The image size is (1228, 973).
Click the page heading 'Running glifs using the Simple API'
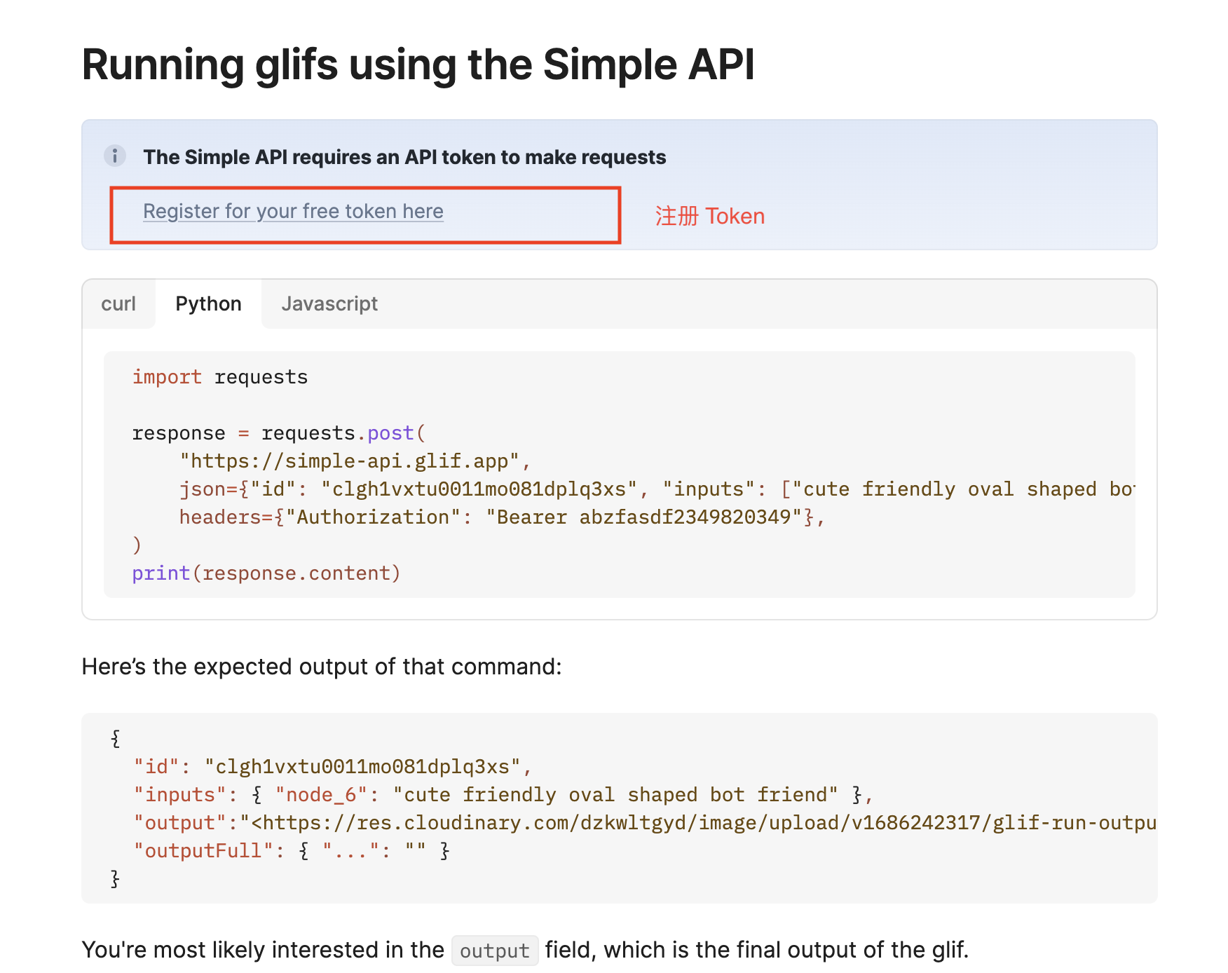[418, 64]
